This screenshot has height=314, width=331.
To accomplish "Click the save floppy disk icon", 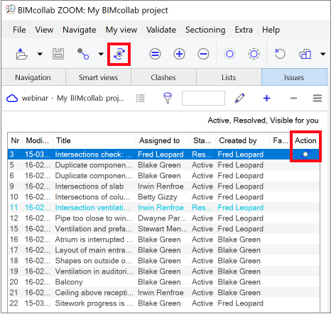I will click(58, 54).
